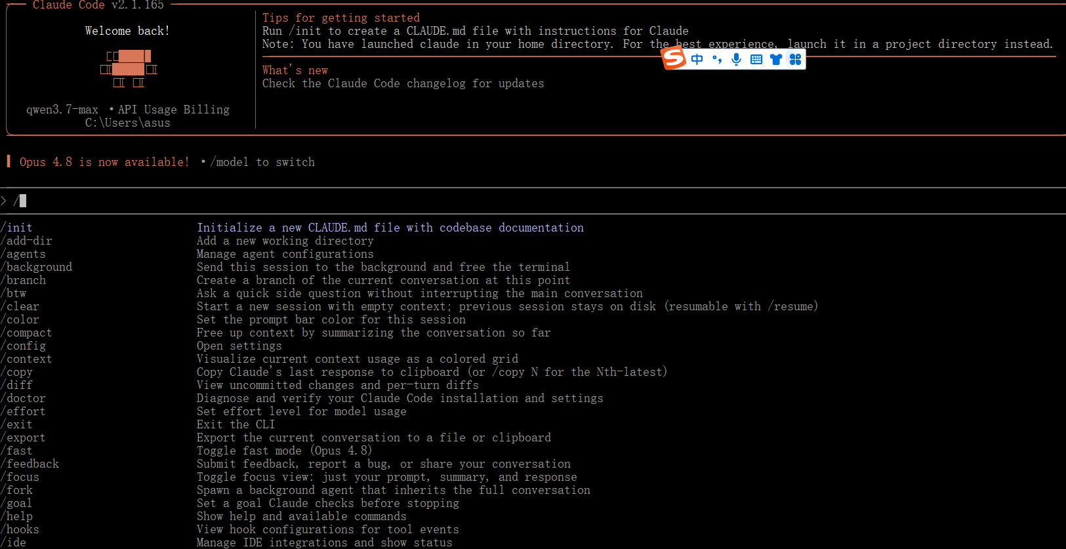Click description 'Visualize current context usage'
This screenshot has width=1066, height=549.
click(358, 359)
